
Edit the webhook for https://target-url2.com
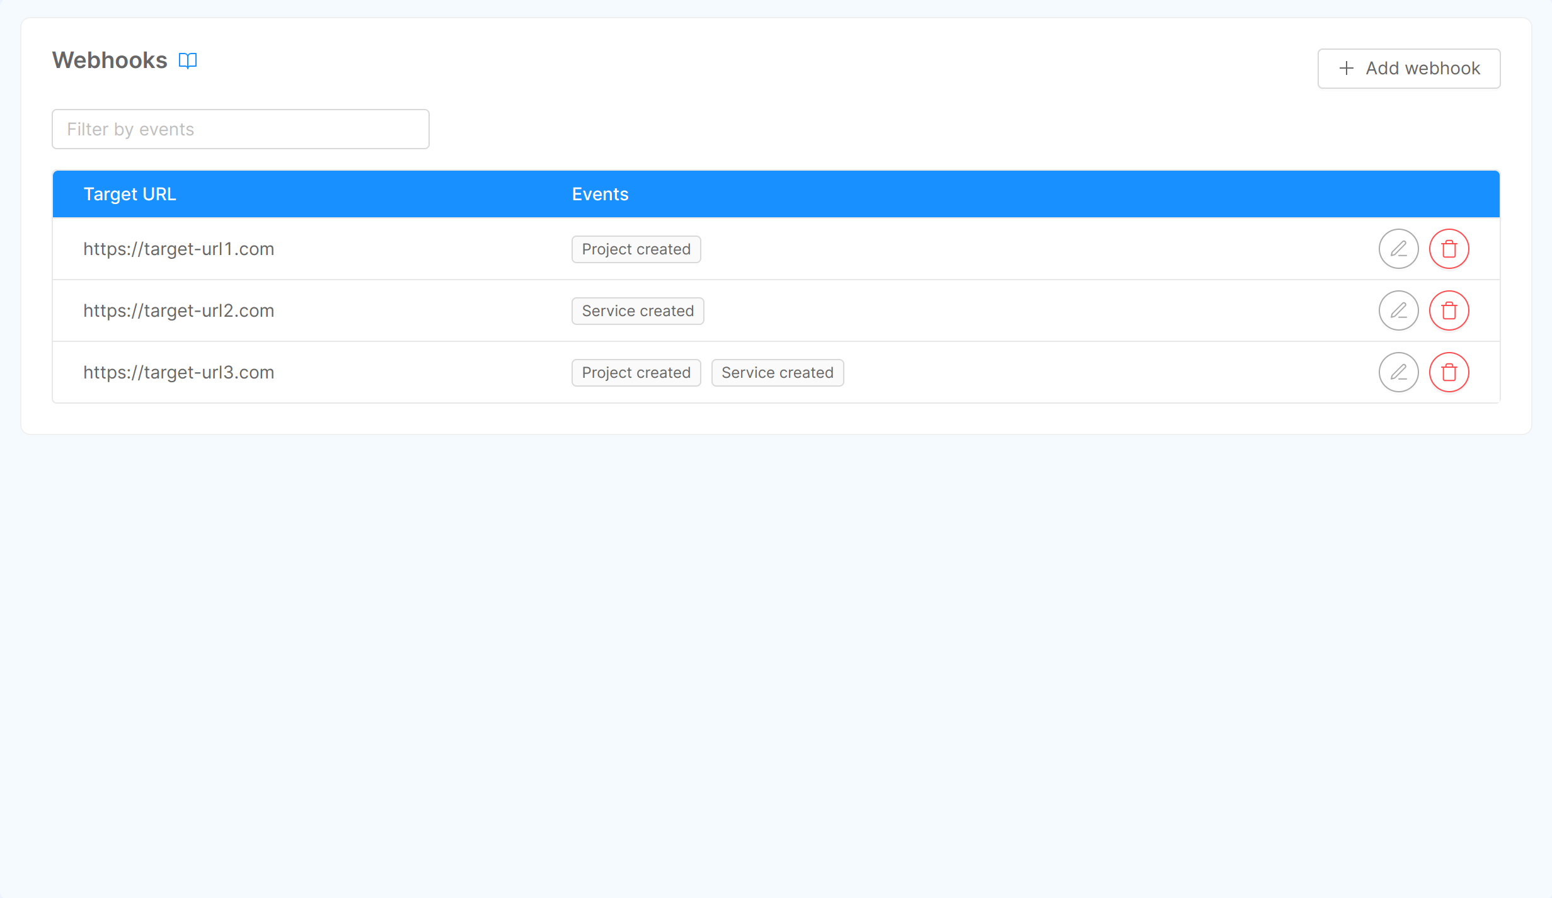tap(1398, 310)
